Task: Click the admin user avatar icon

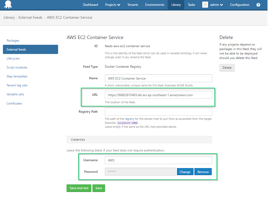Action: (x=205, y=4)
